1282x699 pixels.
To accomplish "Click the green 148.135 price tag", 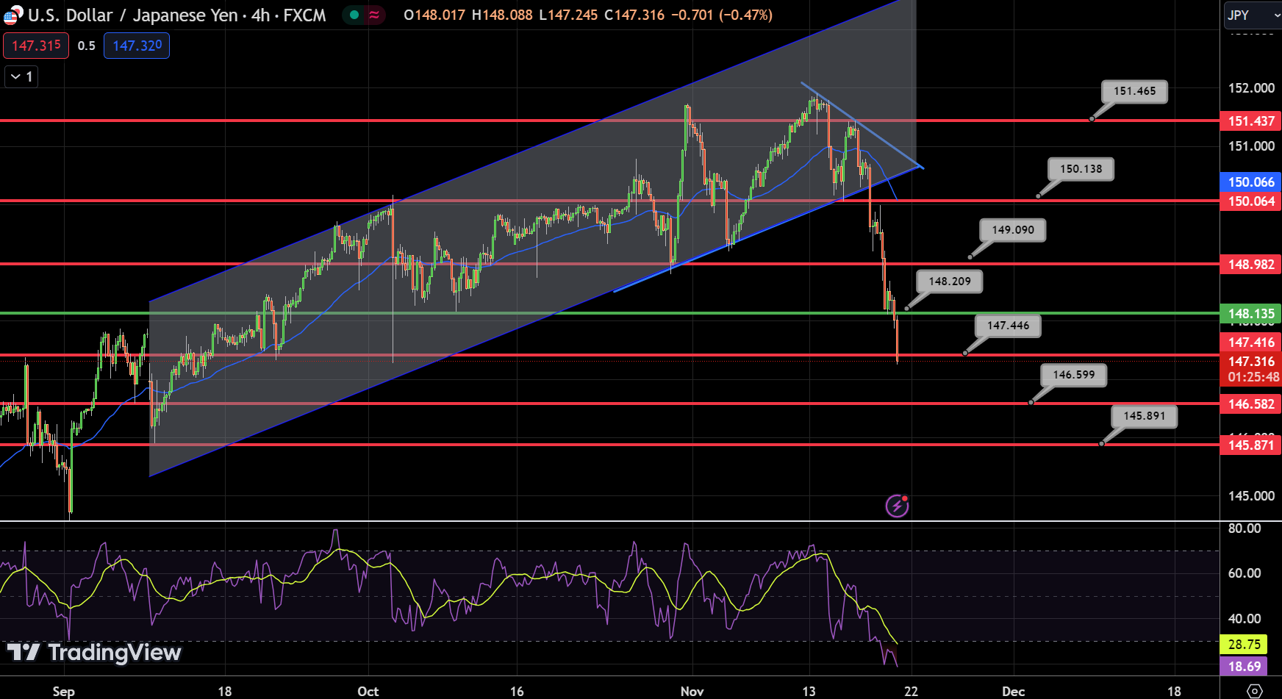I will tap(1250, 314).
